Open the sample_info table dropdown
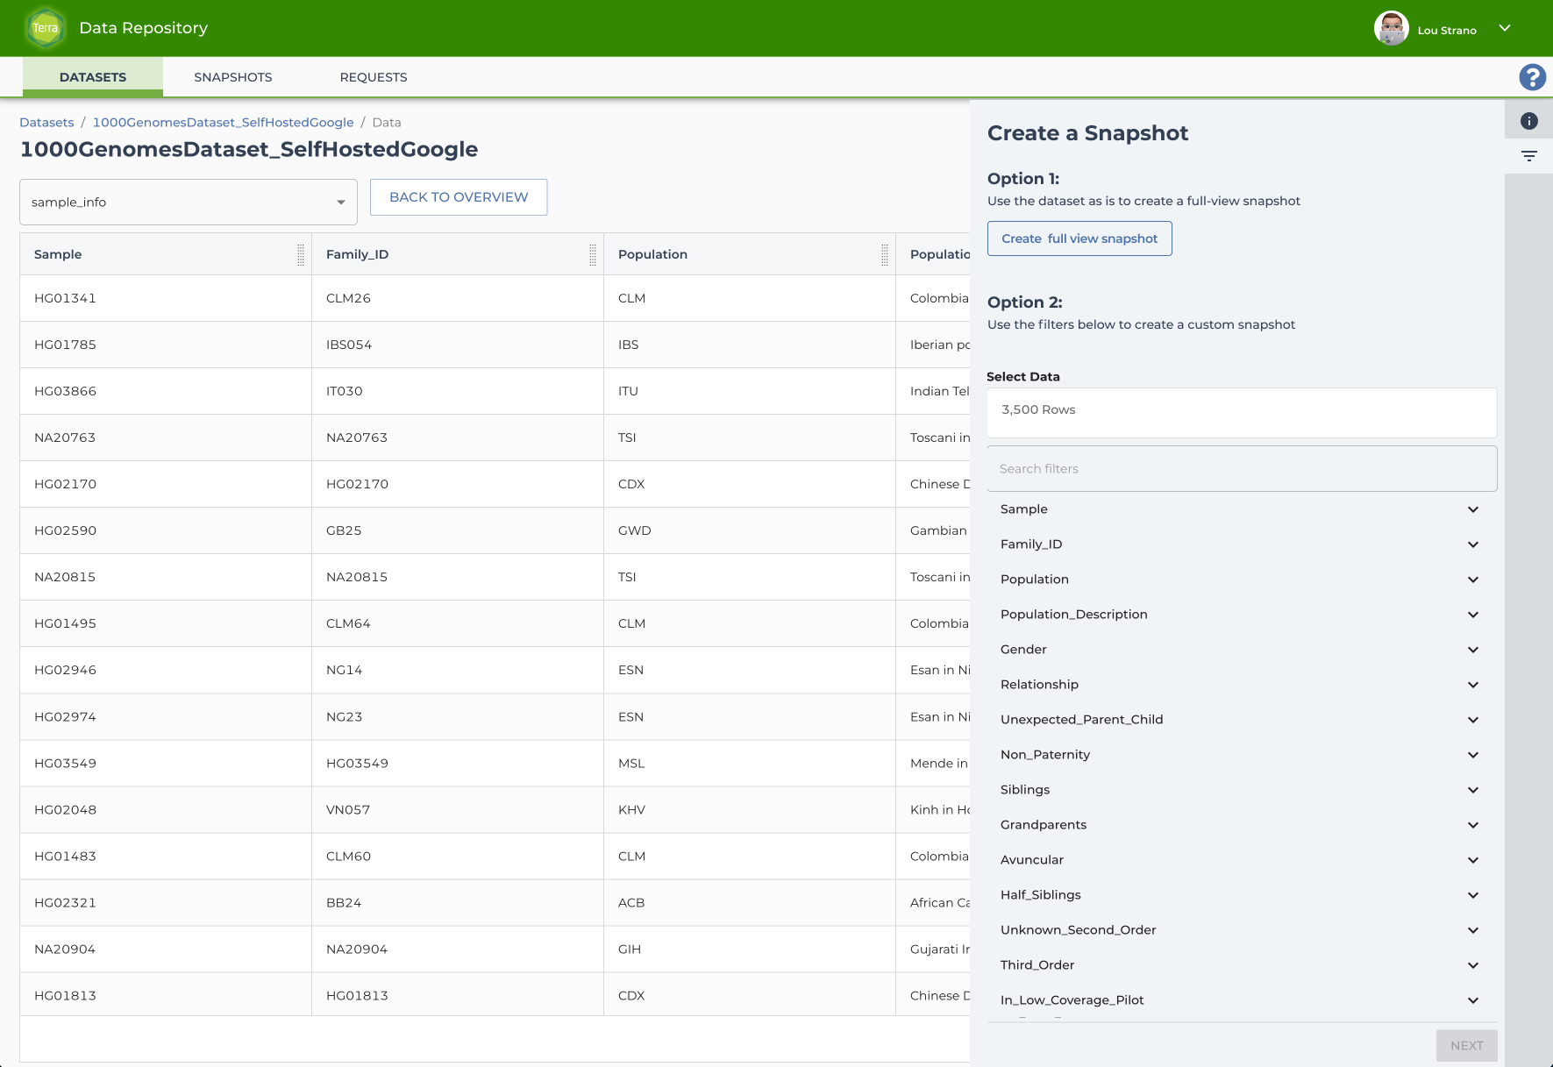1553x1067 pixels. pyautogui.click(x=189, y=203)
